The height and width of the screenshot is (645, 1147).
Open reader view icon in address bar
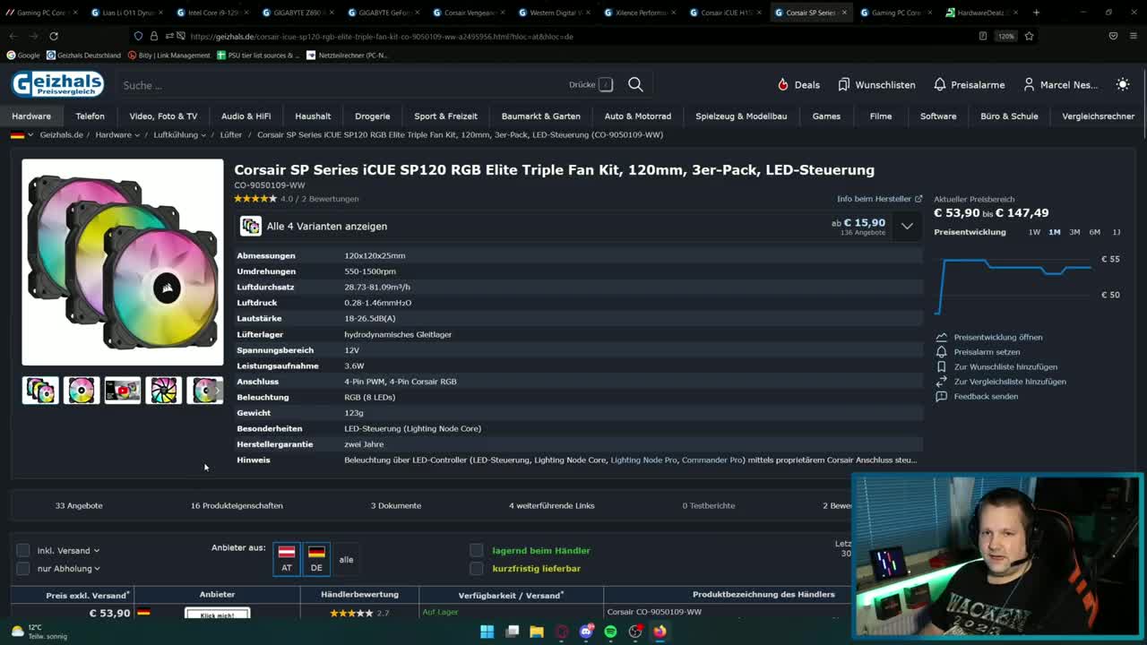pyautogui.click(x=983, y=36)
